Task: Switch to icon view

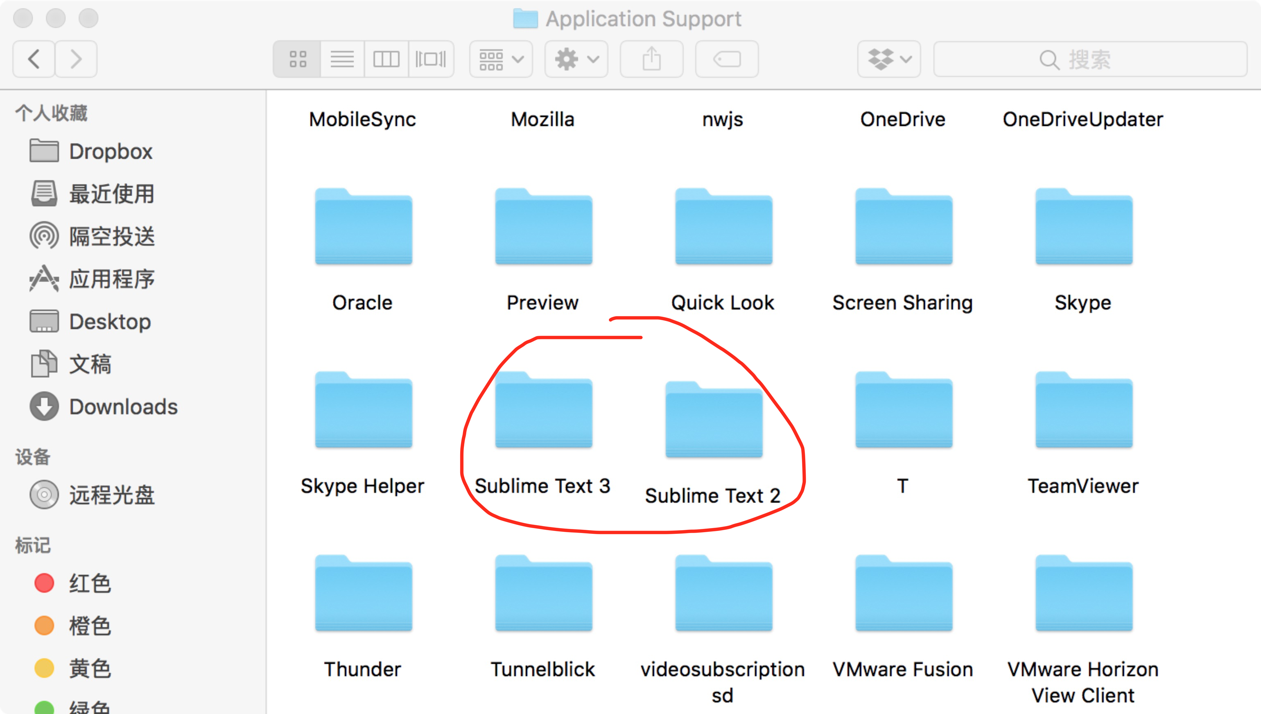Action: tap(297, 59)
